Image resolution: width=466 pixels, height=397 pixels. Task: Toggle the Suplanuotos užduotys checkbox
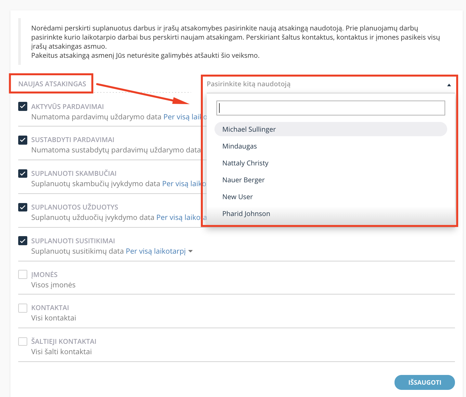tap(23, 207)
